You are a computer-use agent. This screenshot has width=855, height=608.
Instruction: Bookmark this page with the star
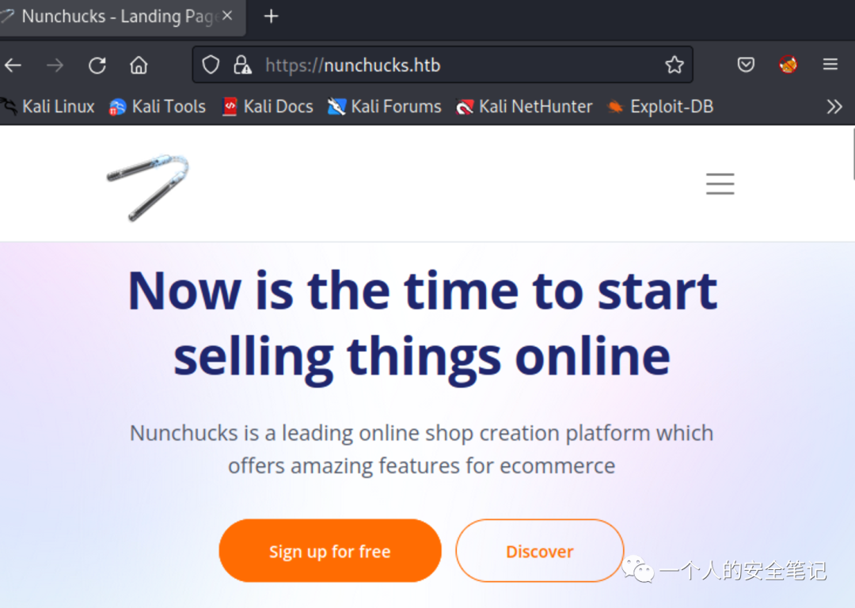tap(674, 65)
